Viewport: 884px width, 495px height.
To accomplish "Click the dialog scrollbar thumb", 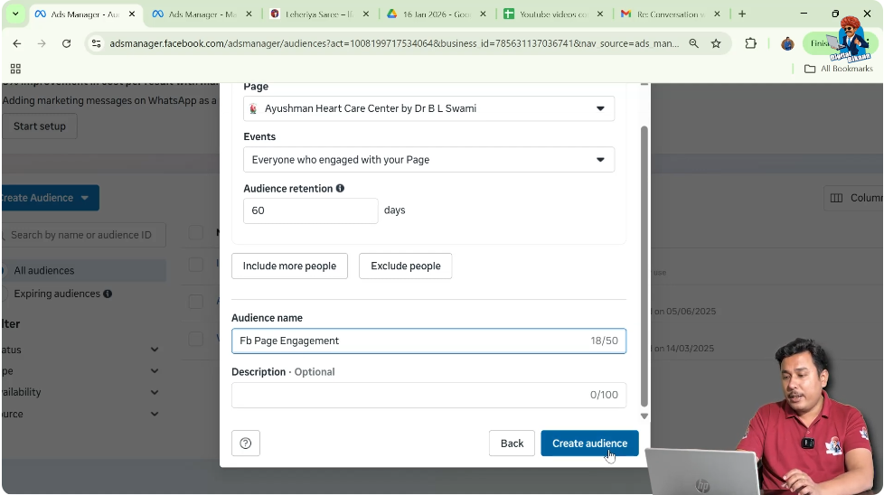I will click(x=644, y=266).
